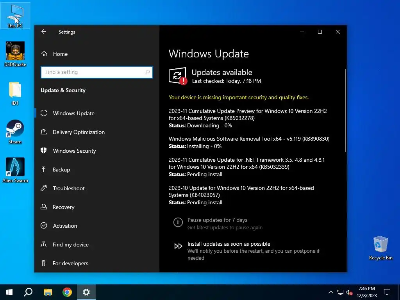Image resolution: width=400 pixels, height=300 pixels.
Task: Click the Installing - 0% status text
Action: (x=204, y=146)
